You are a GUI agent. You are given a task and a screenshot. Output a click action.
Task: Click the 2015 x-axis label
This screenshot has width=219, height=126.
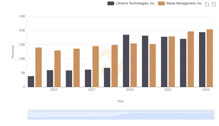(x=54, y=90)
